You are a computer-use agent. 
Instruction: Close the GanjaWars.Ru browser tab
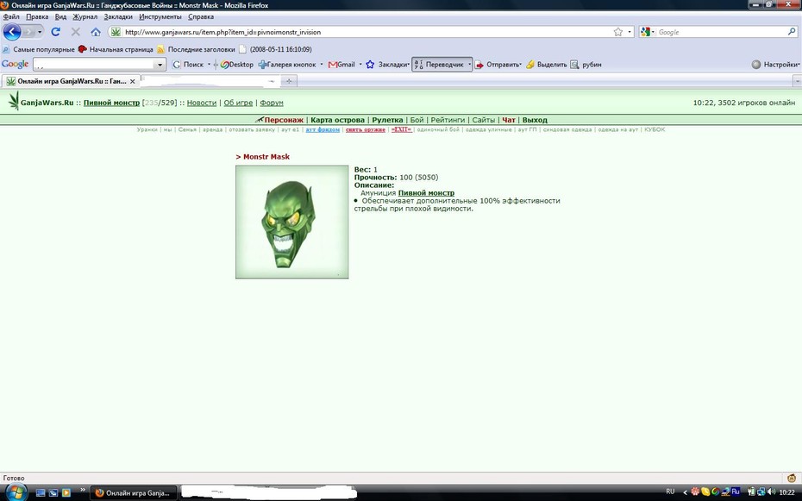coord(133,81)
